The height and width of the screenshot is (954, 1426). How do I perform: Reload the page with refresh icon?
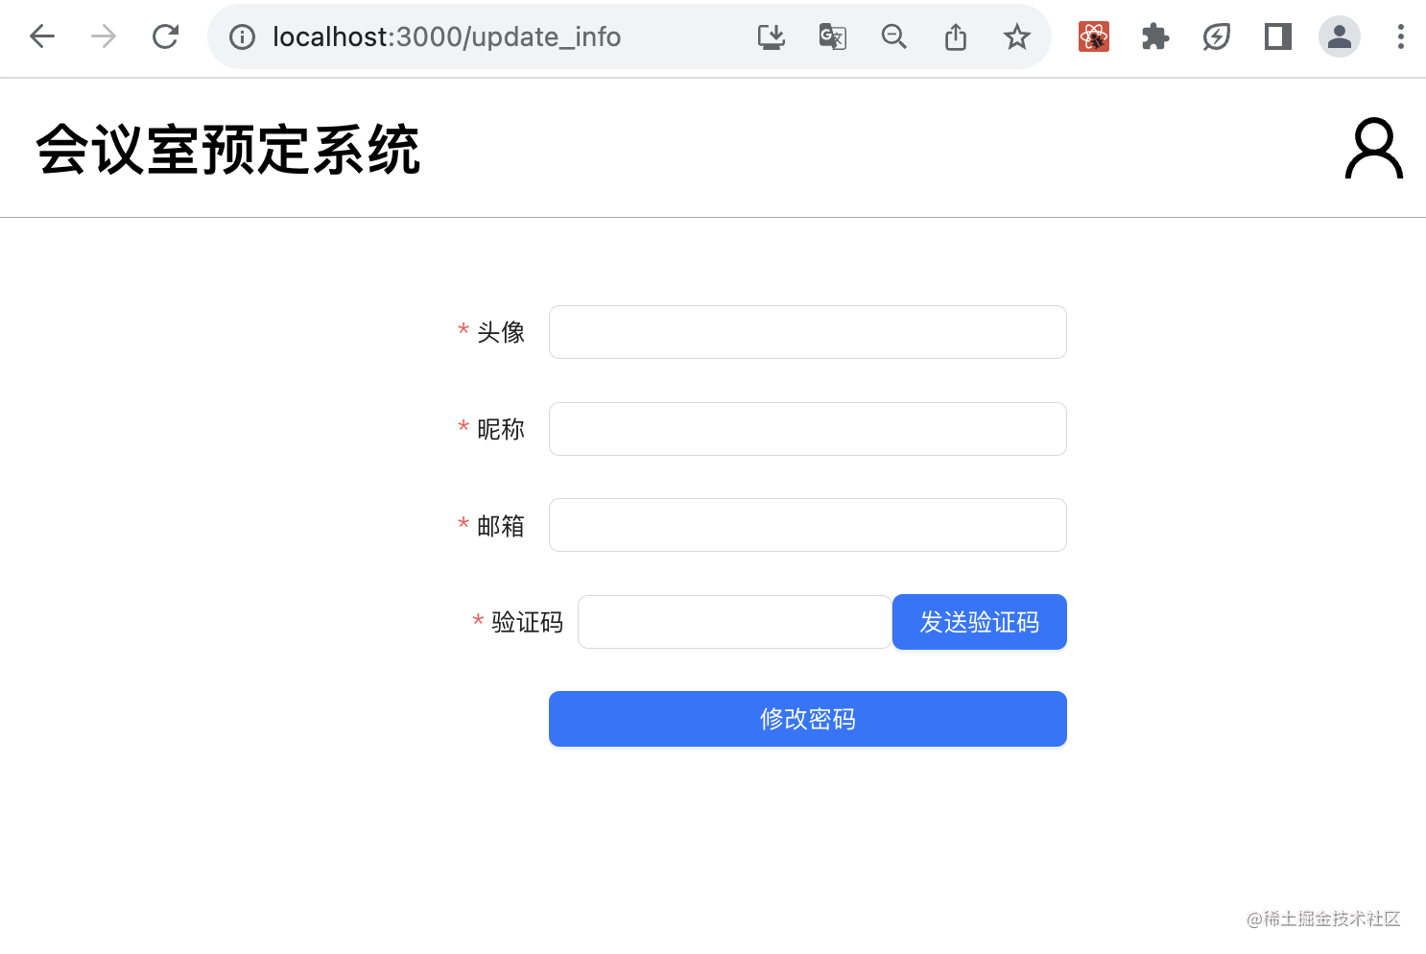pos(165,36)
